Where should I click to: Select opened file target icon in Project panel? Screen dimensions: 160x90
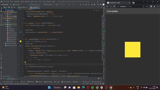coord(9,7)
